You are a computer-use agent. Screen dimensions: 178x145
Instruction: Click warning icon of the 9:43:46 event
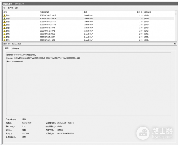click(4, 28)
